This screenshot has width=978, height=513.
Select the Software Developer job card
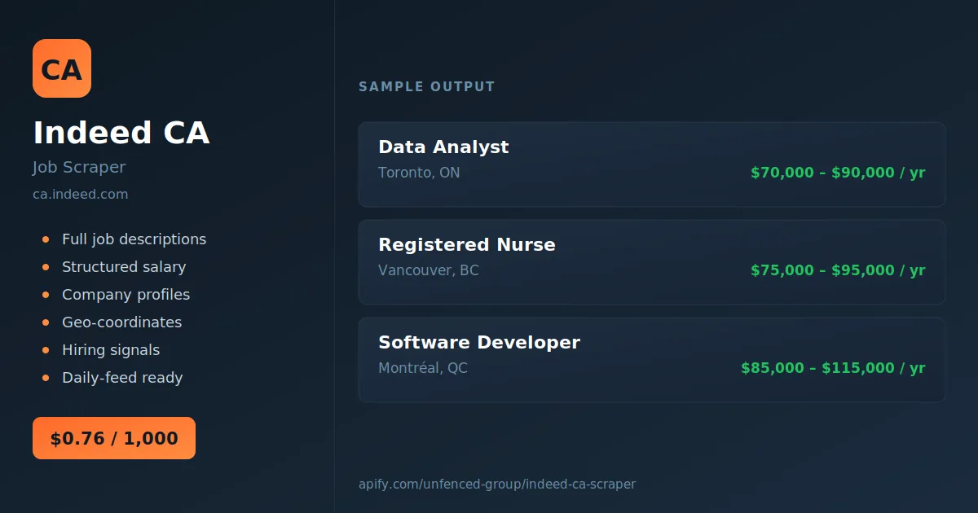click(652, 360)
